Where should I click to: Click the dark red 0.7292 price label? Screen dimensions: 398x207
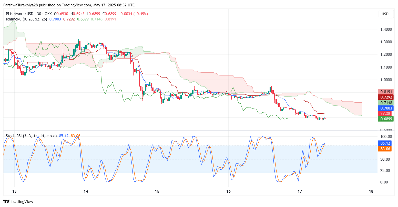385,97
